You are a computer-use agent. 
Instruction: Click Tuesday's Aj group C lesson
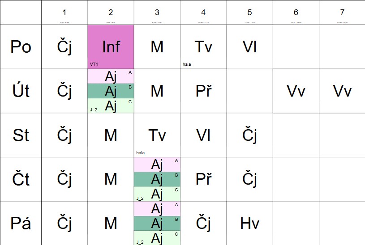click(111, 106)
